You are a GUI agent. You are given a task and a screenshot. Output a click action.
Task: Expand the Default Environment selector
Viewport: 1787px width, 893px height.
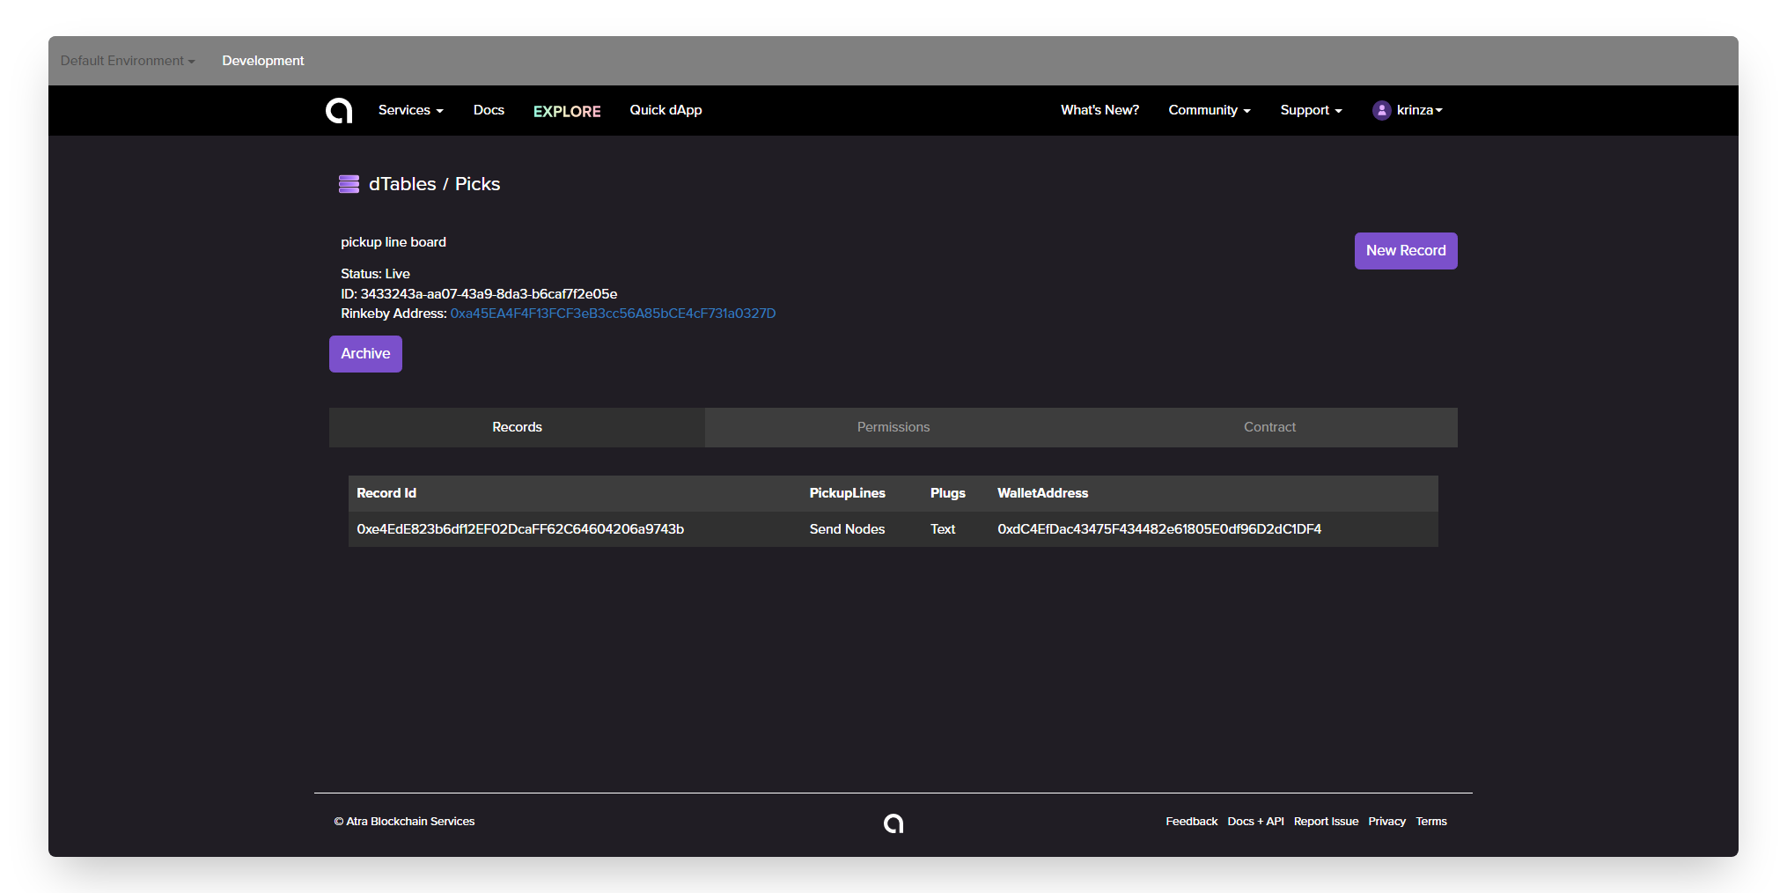tap(128, 61)
